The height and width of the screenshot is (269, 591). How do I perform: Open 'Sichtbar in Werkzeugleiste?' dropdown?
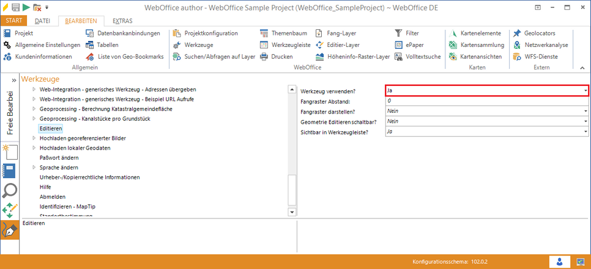[x=585, y=131]
